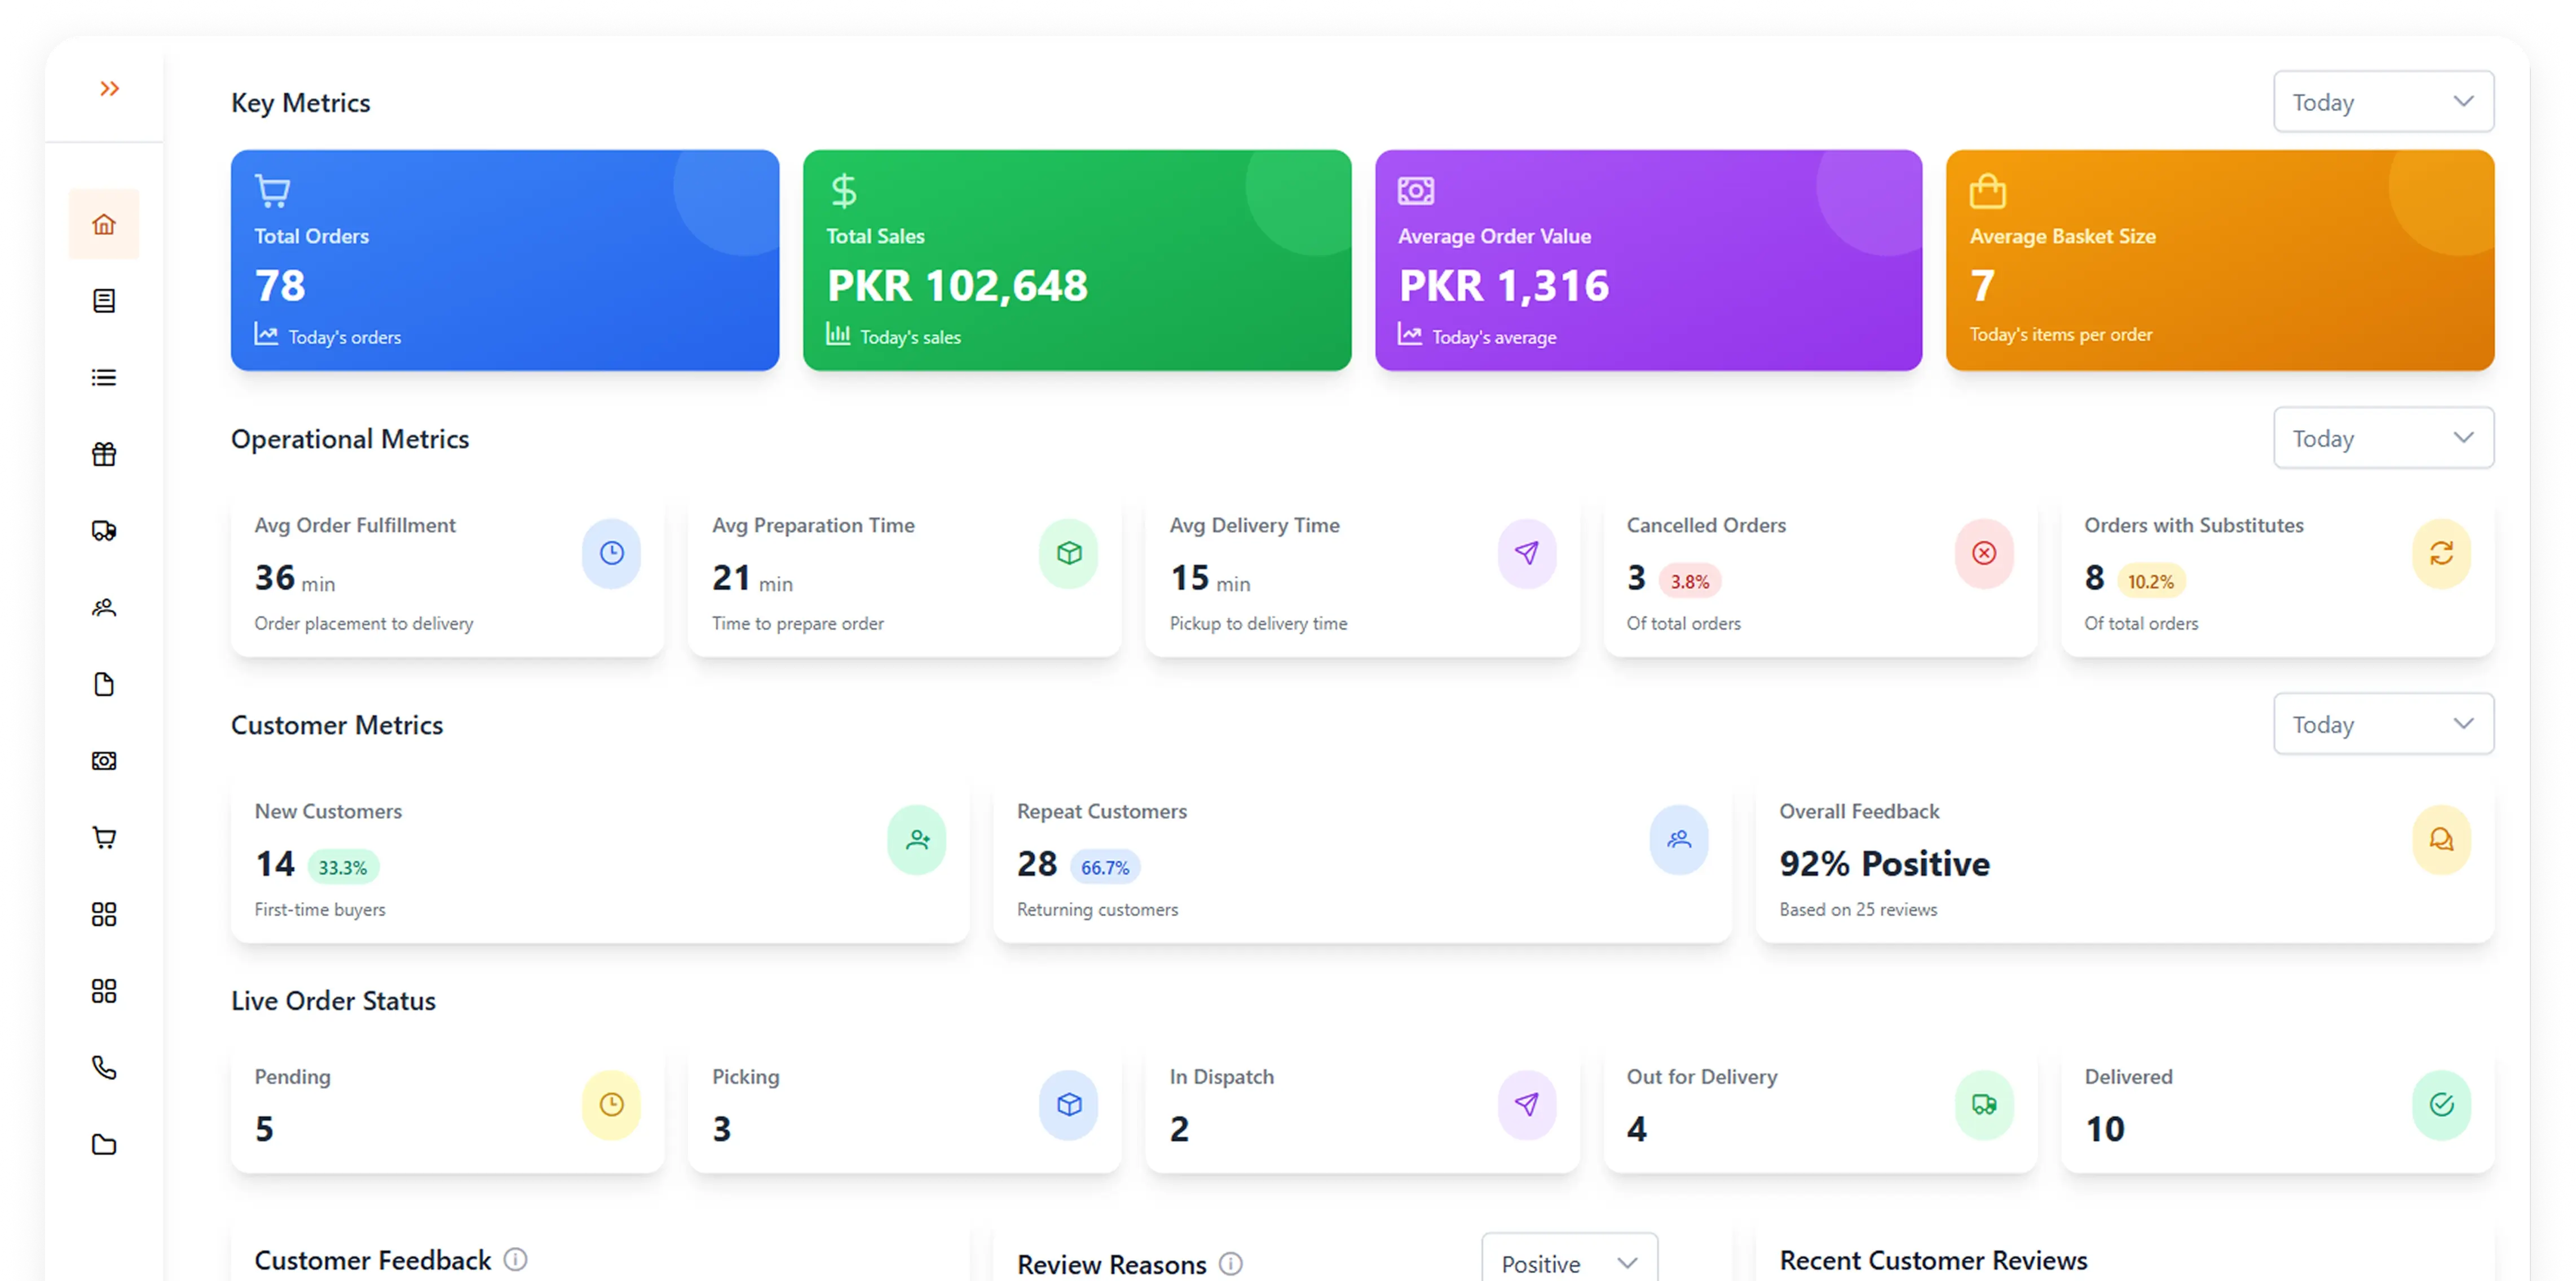Open the Operational Metrics Today dropdown
The height and width of the screenshot is (1281, 2576).
tap(2383, 438)
